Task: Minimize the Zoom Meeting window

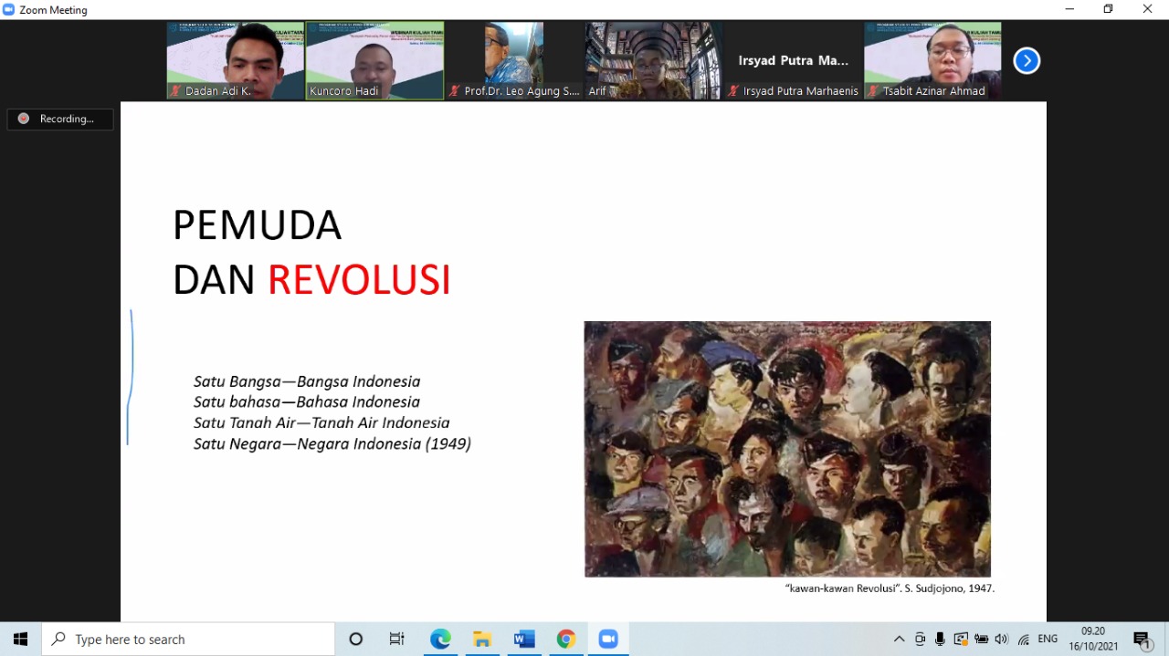Action: (1069, 9)
